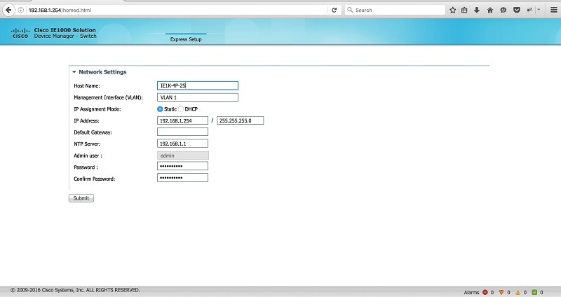The width and height of the screenshot is (561, 297).
Task: Click the Default Gateway label
Action: (x=93, y=132)
